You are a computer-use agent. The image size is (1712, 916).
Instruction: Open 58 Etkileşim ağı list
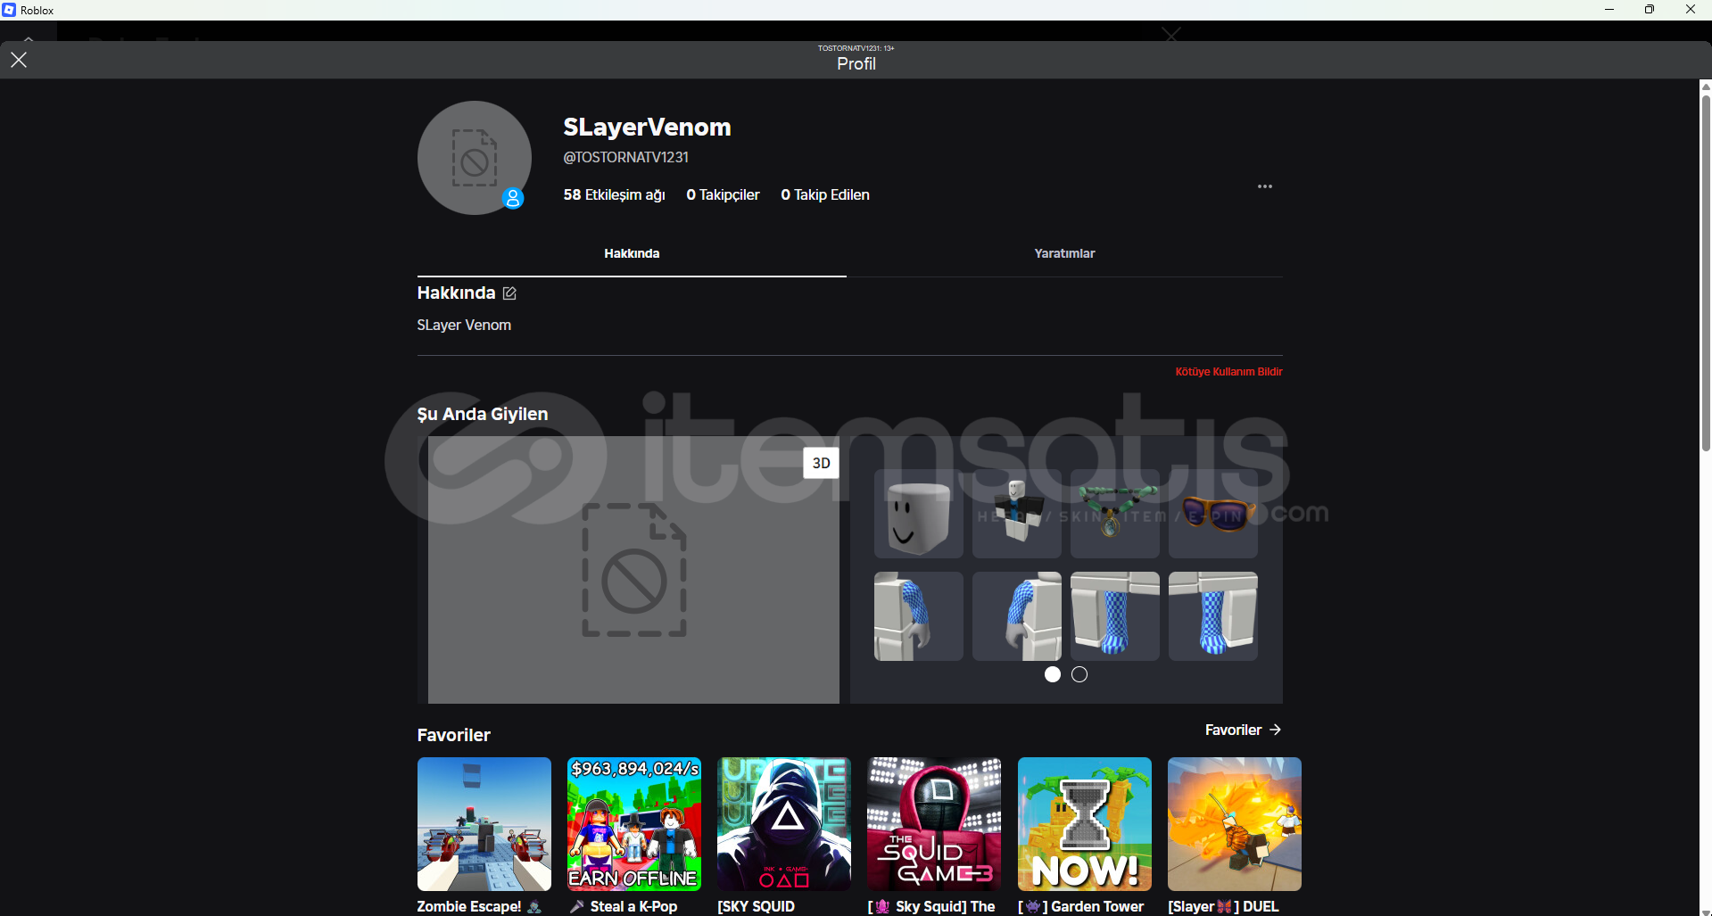pyautogui.click(x=614, y=194)
